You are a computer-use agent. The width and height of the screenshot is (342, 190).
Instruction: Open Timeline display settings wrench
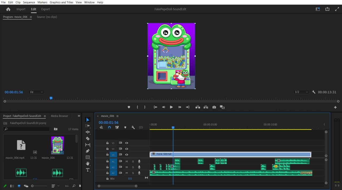133,128
